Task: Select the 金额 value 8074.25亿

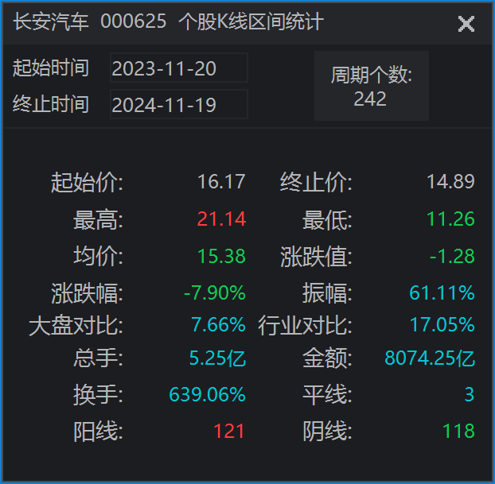Action: pyautogui.click(x=430, y=358)
